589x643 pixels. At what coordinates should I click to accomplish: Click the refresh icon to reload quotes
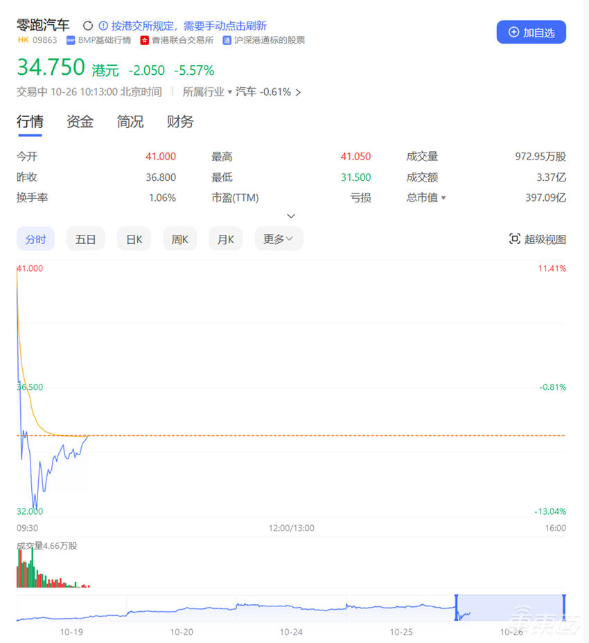tap(87, 25)
